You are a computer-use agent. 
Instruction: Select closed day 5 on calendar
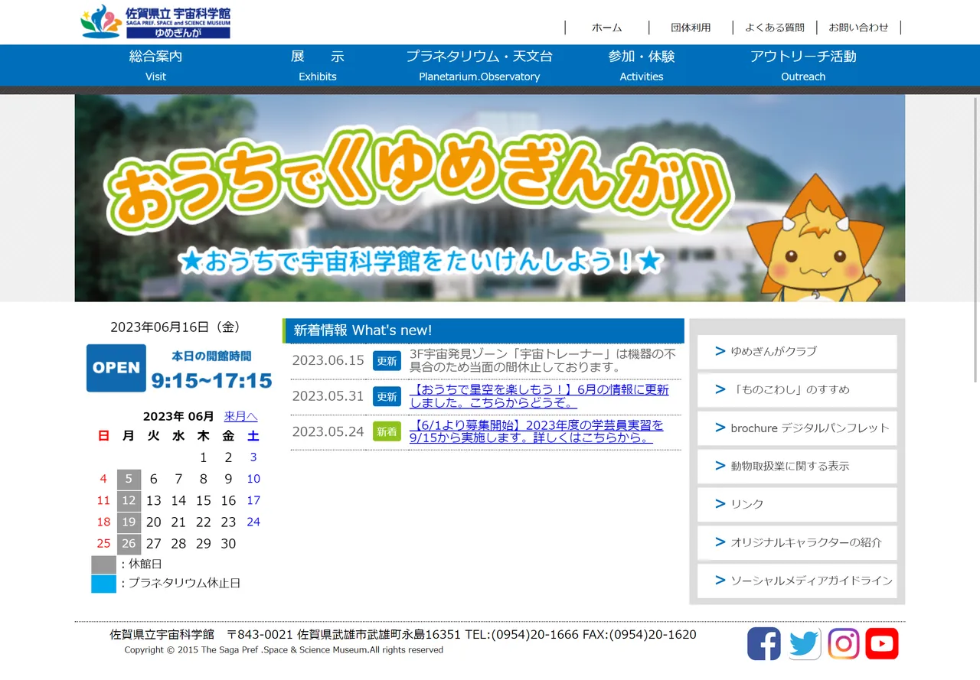129,480
